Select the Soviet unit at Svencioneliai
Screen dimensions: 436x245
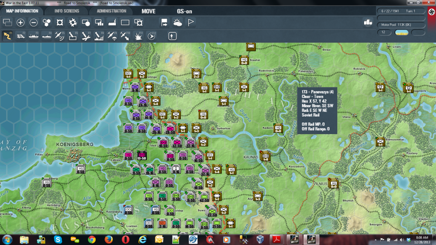tap(380, 142)
